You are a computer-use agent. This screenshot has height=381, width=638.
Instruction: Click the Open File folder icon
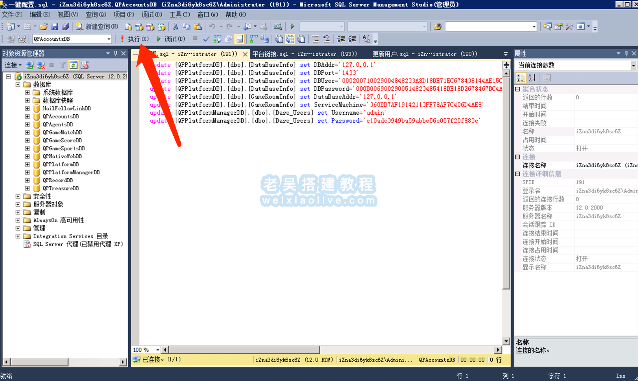tap(44, 26)
